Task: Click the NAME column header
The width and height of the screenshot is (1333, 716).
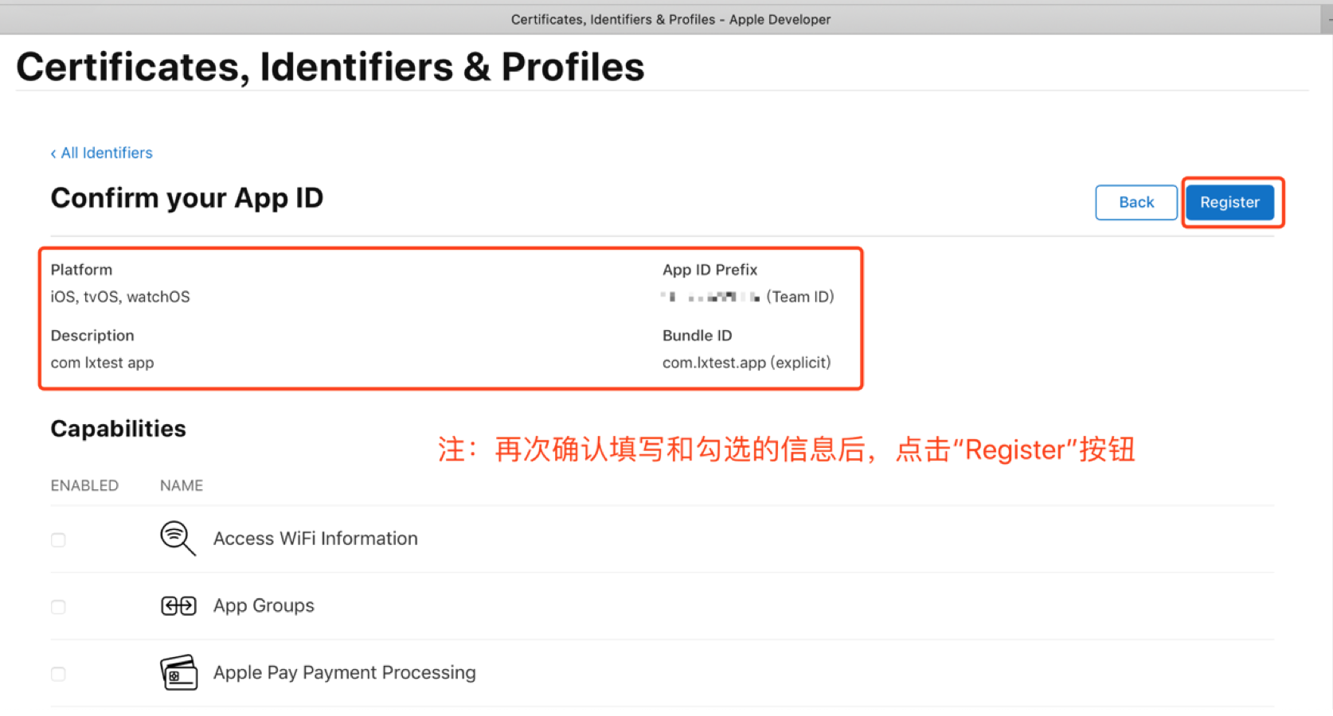Action: click(182, 485)
